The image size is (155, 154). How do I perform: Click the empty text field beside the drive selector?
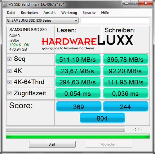[x=115, y=20]
